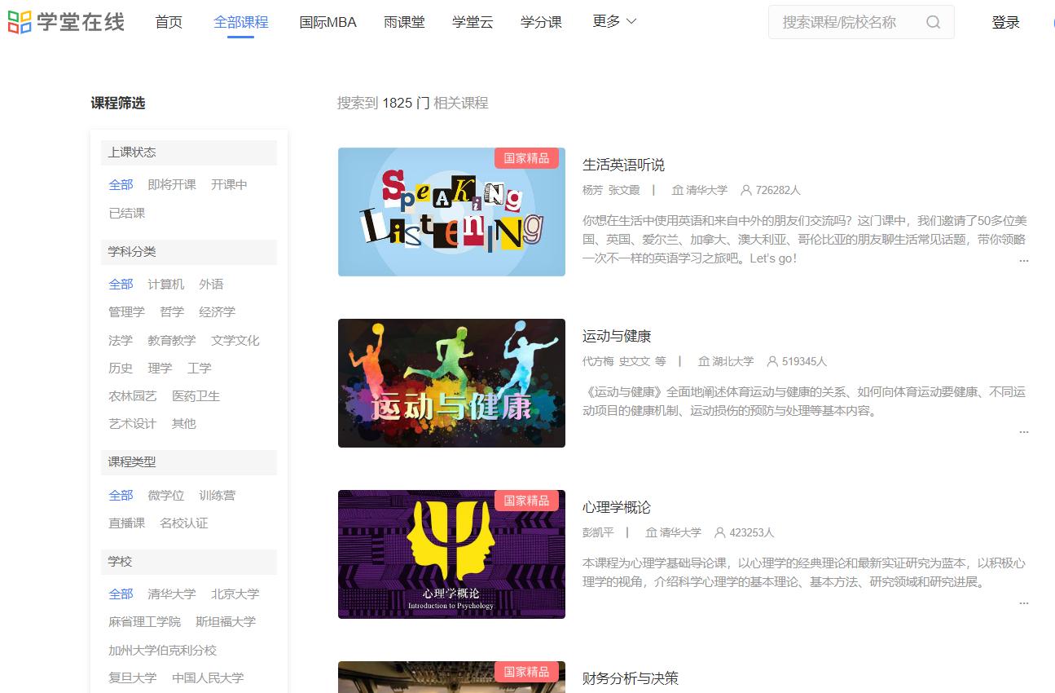This screenshot has height=693, width=1055.
Task: Click the 国家精品 badge on 财务分析与决策
Action: [x=528, y=672]
